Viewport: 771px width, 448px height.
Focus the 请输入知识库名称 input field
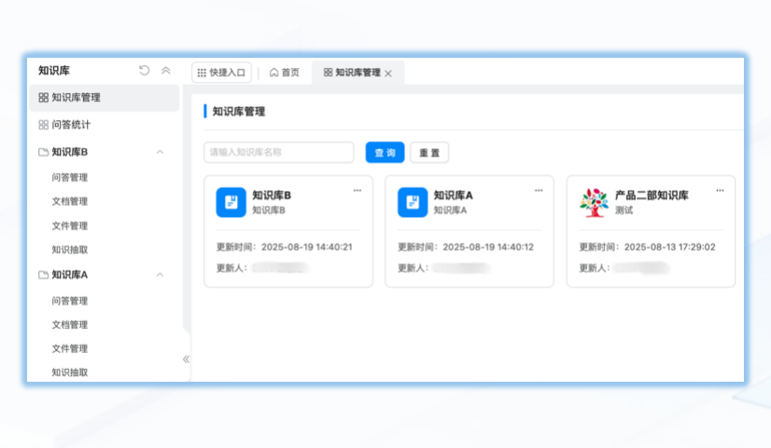[278, 153]
